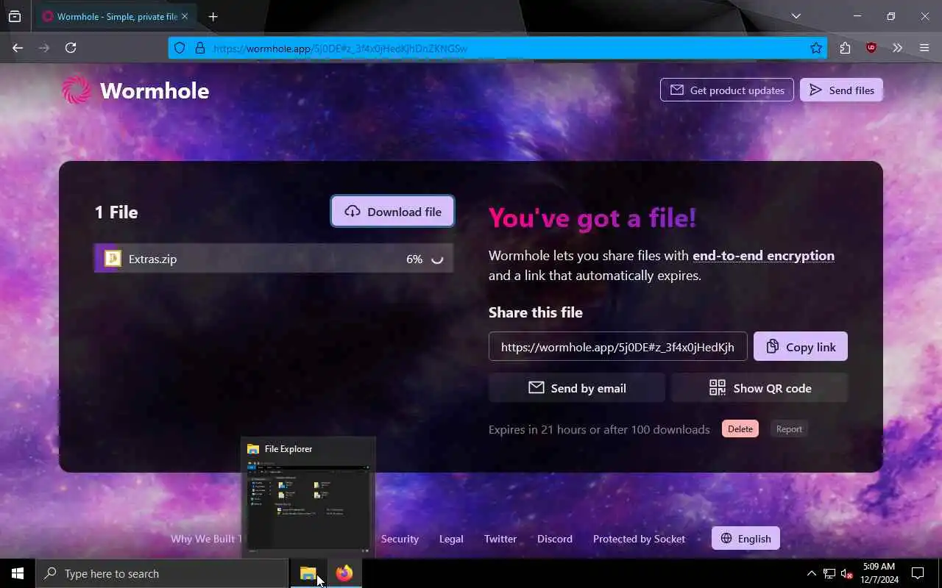Click the shield tracking protection icon
This screenshot has width=942, height=588.
(x=180, y=48)
